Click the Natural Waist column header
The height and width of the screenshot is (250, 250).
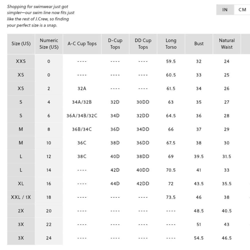(227, 44)
